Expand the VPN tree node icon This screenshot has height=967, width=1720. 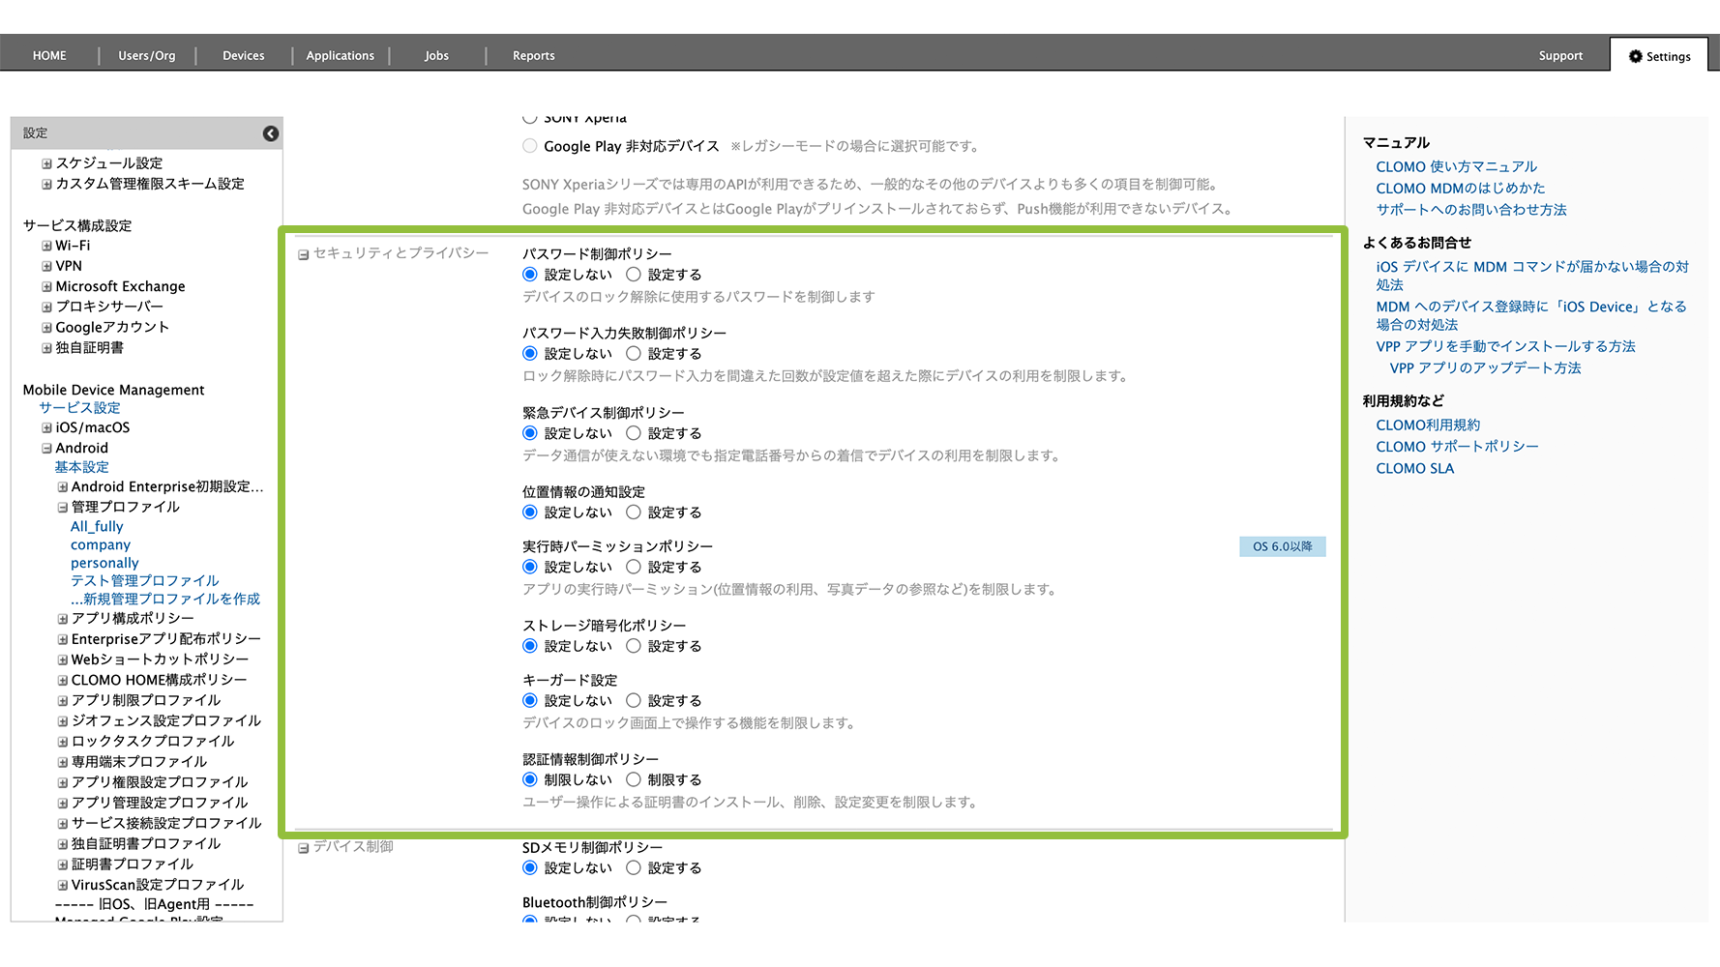click(x=46, y=266)
